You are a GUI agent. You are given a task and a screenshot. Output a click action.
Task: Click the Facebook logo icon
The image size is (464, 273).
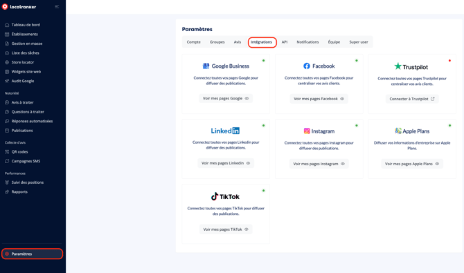coord(307,66)
